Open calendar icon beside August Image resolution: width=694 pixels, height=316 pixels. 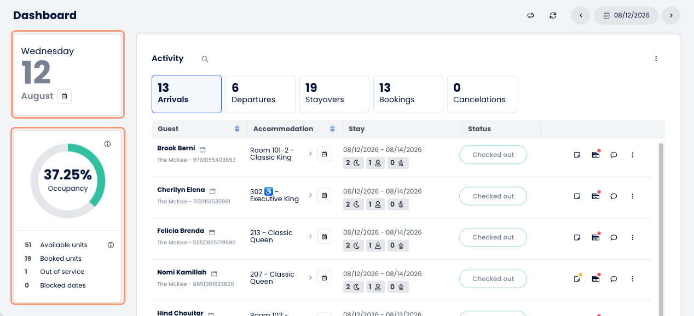pyautogui.click(x=64, y=96)
